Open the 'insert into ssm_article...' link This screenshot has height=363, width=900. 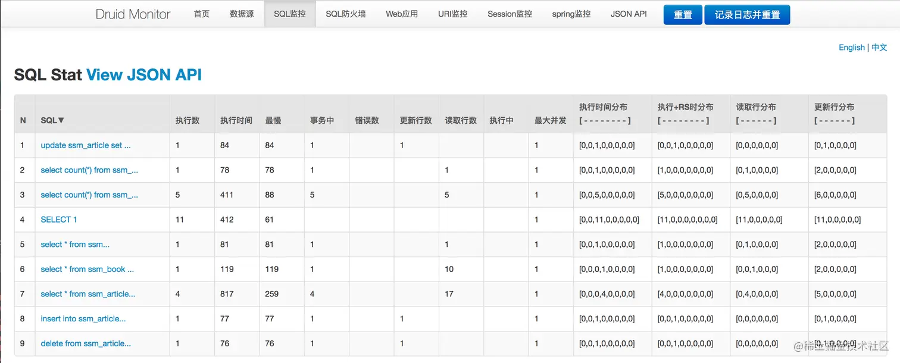click(83, 319)
